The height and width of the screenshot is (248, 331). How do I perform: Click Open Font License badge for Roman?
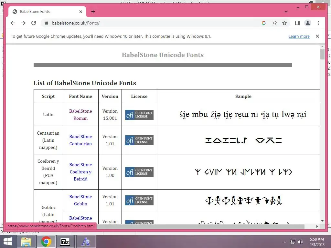pyautogui.click(x=139, y=115)
